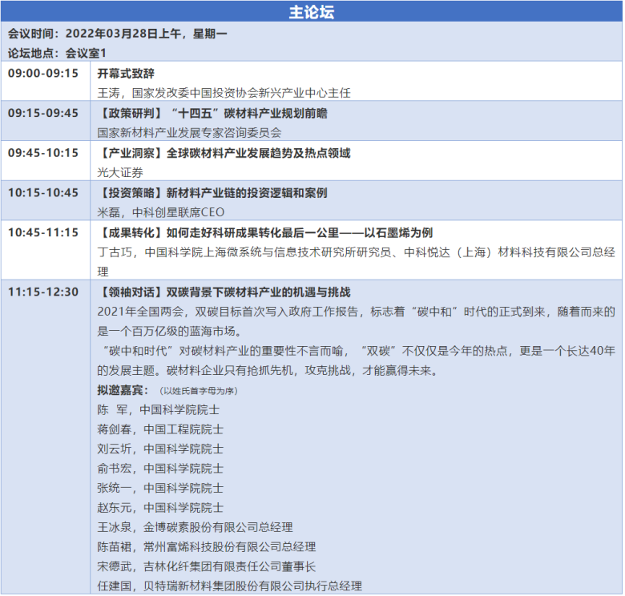This screenshot has width=625, height=596.
Task: Select paragraph line starting 2021年全国两会
Action: click(x=357, y=312)
